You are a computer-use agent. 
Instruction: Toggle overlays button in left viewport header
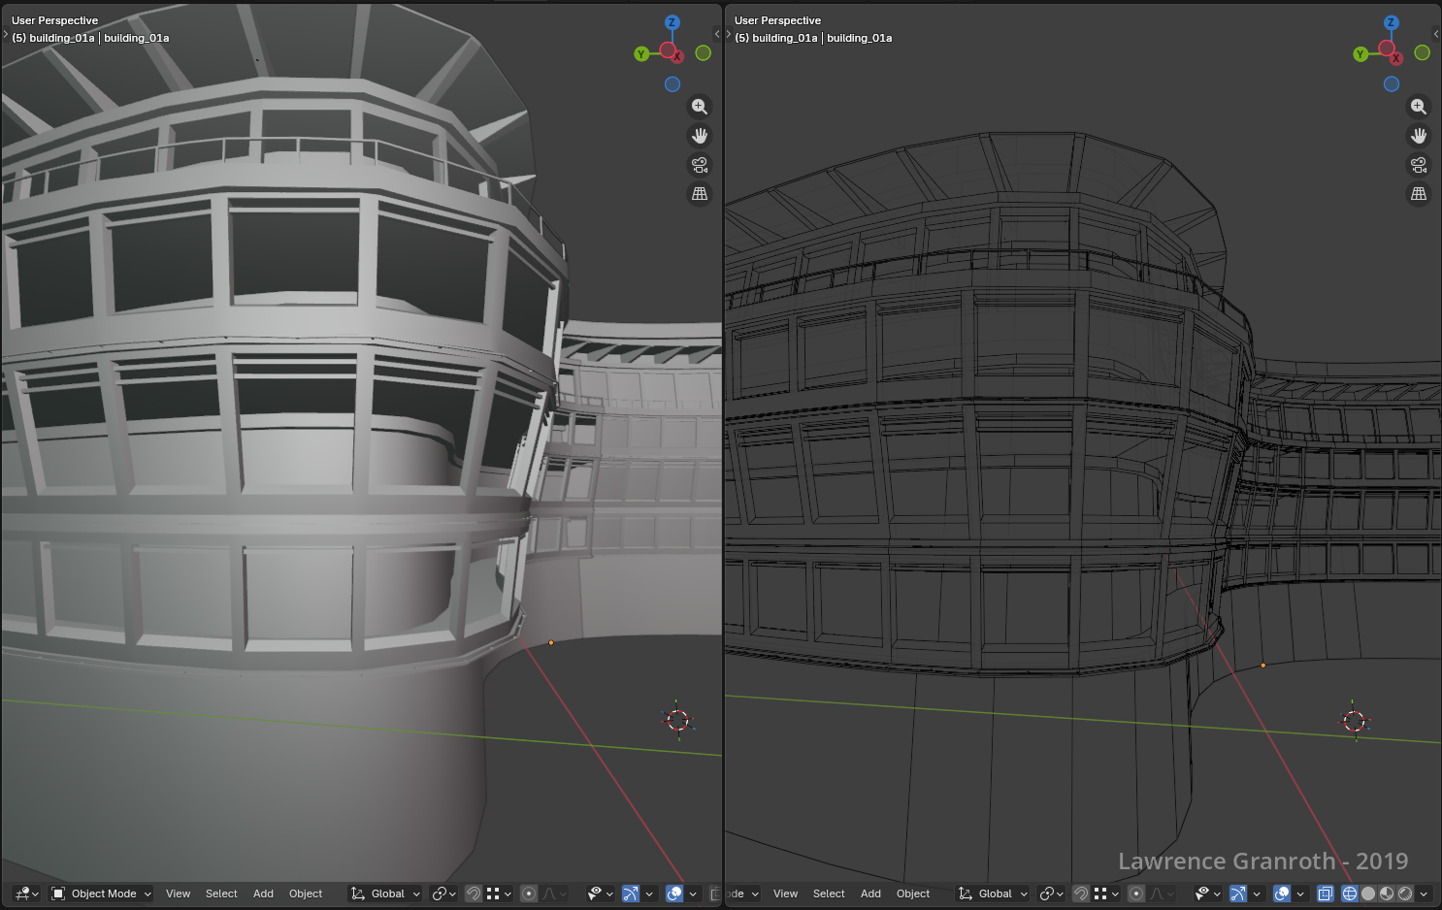tap(674, 894)
